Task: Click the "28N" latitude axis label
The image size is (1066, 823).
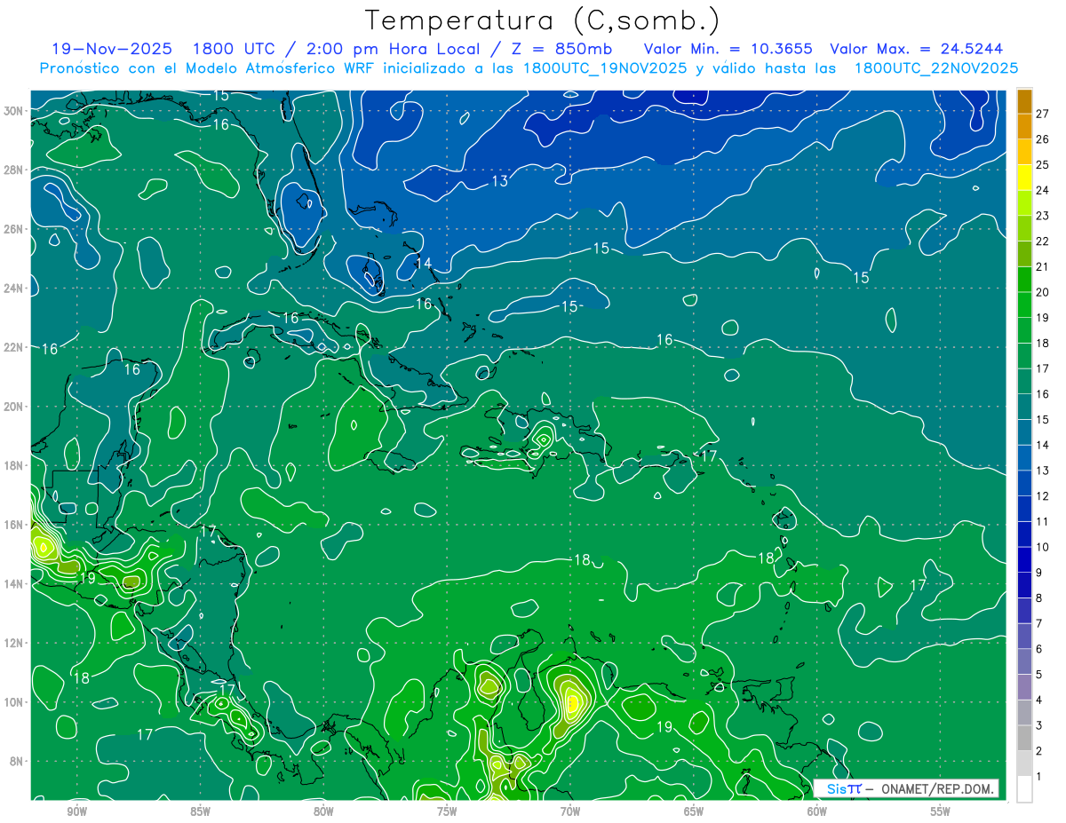Action: coord(13,170)
